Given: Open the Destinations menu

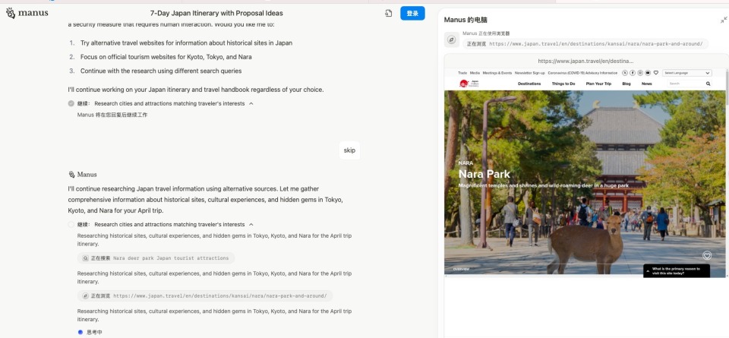Looking at the screenshot, I should point(529,84).
